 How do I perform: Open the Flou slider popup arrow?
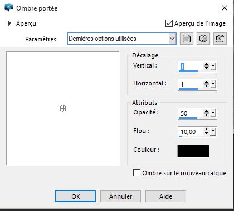point(213,132)
